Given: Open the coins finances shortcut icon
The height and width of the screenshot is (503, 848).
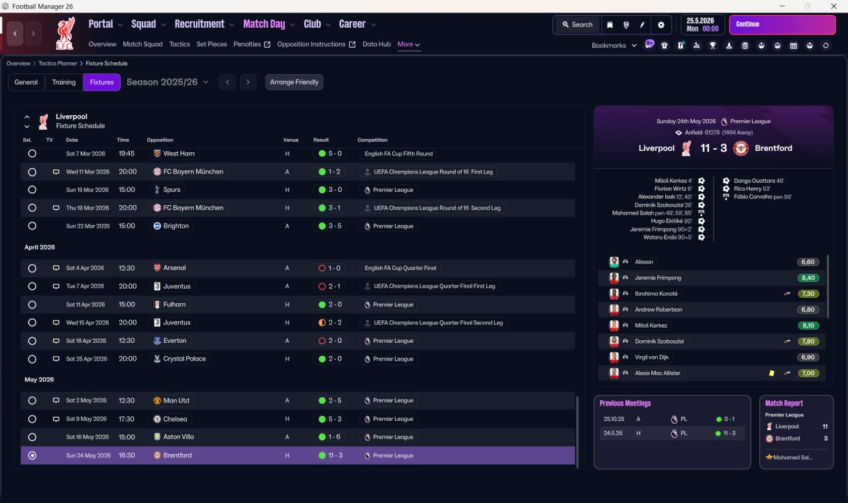Looking at the screenshot, I should pos(745,46).
